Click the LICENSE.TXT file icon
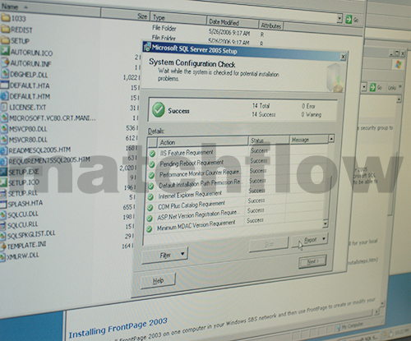 4,107
